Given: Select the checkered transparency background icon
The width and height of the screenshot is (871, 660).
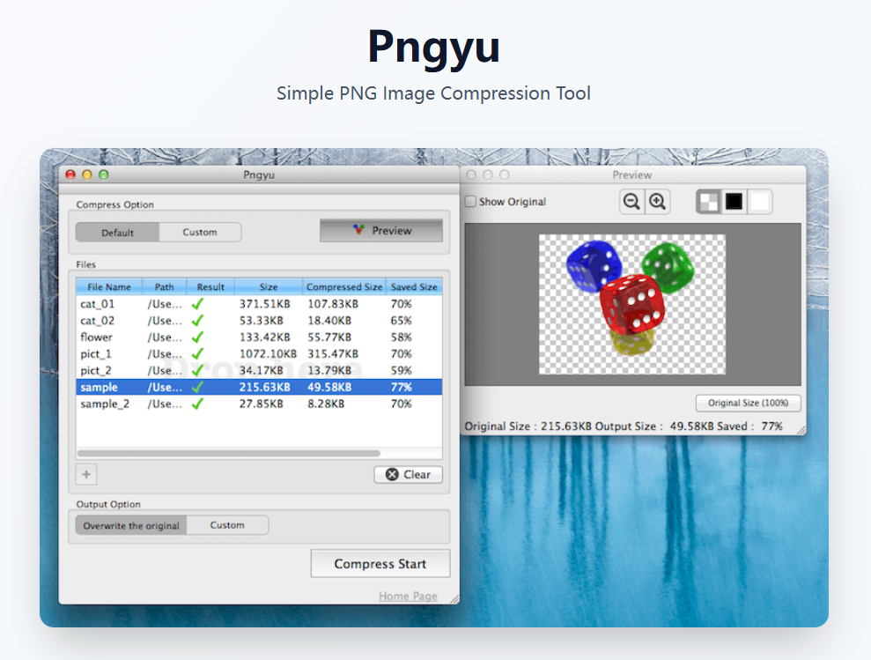Looking at the screenshot, I should (x=711, y=201).
